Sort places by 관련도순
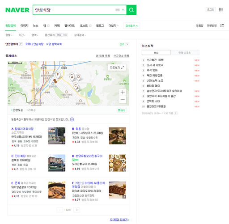Viewport: 229px width, 224px height. click(17, 110)
